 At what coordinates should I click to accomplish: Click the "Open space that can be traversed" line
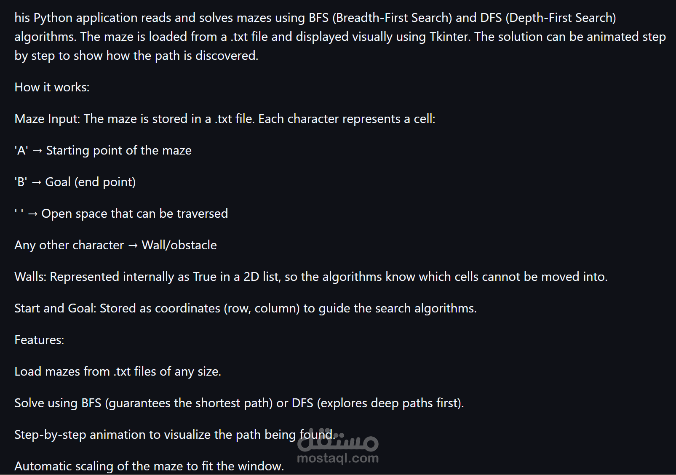point(134,213)
